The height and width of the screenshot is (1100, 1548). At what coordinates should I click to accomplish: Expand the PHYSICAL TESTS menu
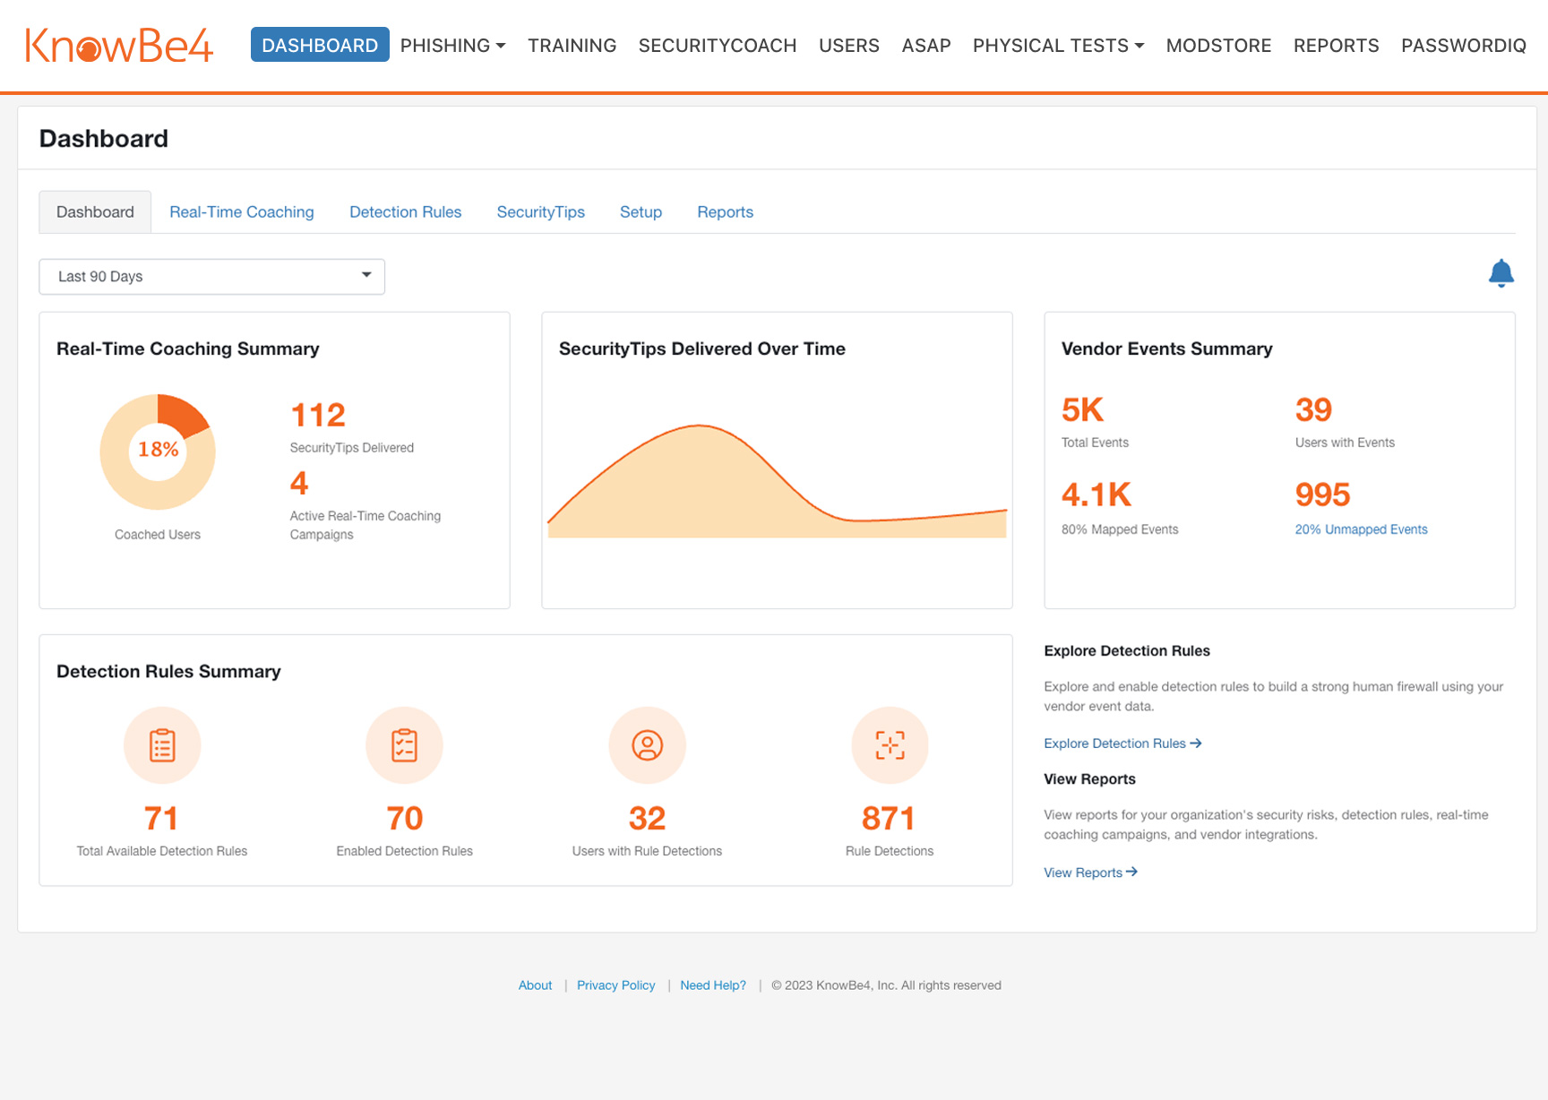[1057, 45]
